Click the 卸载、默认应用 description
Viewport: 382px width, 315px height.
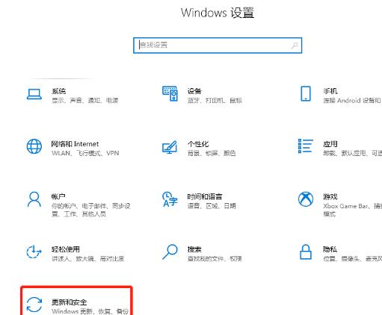(x=352, y=153)
